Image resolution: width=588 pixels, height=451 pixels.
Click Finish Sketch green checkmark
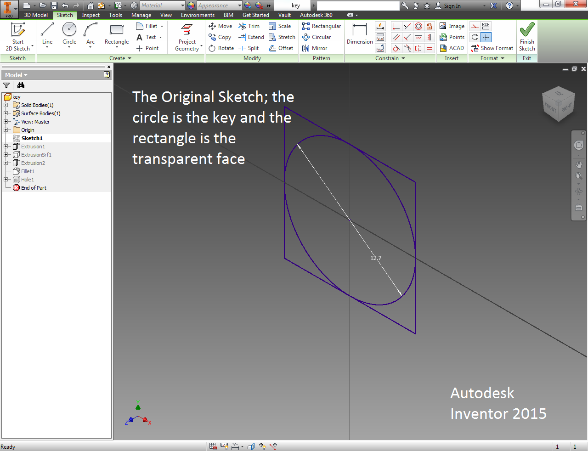pyautogui.click(x=527, y=37)
